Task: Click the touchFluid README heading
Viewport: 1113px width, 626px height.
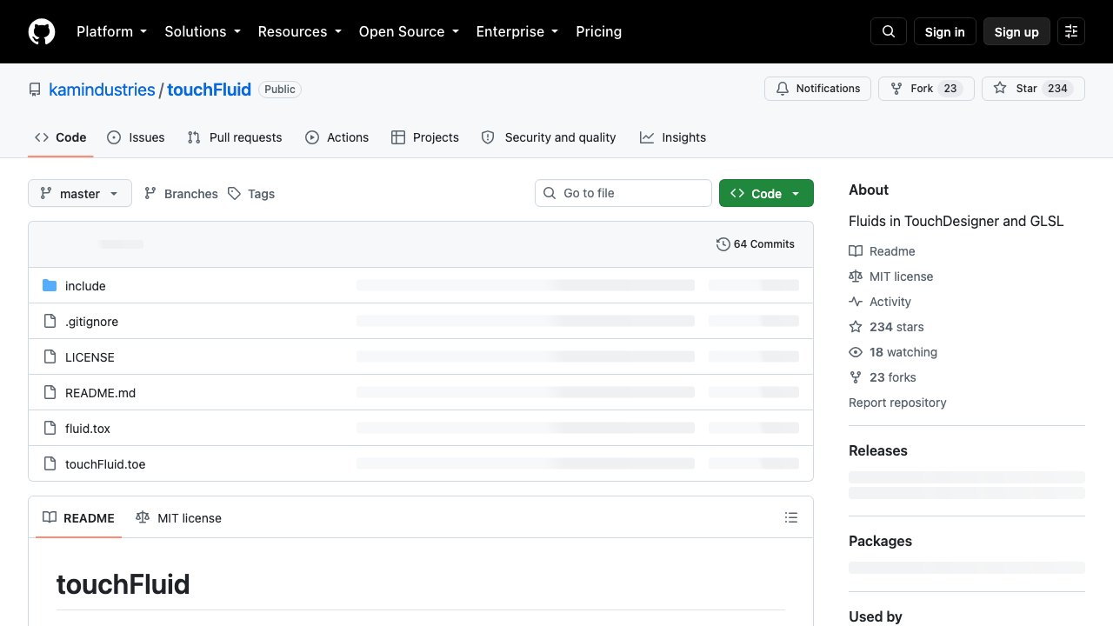Action: point(123,584)
